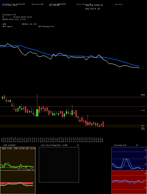Click the 'Day Vol: 0 M' label
This screenshot has height=194, width=147.
[x=92, y=9]
